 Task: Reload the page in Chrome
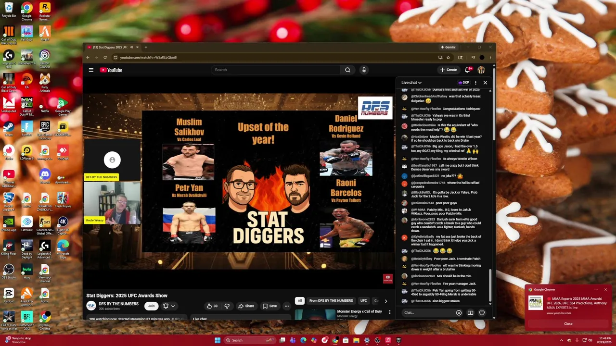coord(105,57)
